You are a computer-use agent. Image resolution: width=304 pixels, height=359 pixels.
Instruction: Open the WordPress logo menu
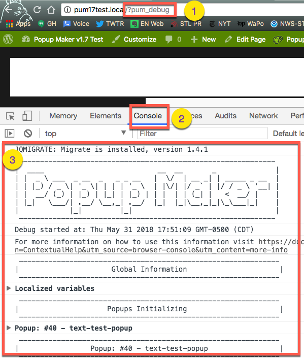[x=8, y=40]
